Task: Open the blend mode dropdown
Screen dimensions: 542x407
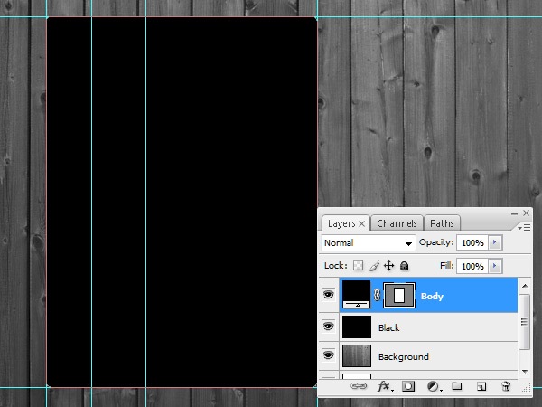Action: (x=368, y=243)
